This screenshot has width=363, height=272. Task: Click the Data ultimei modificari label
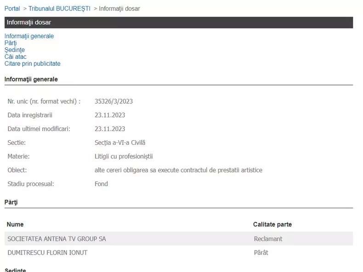tap(39, 129)
